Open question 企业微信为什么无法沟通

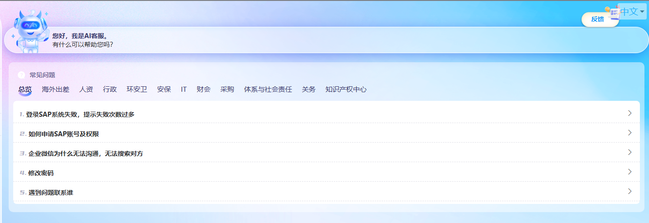point(327,153)
